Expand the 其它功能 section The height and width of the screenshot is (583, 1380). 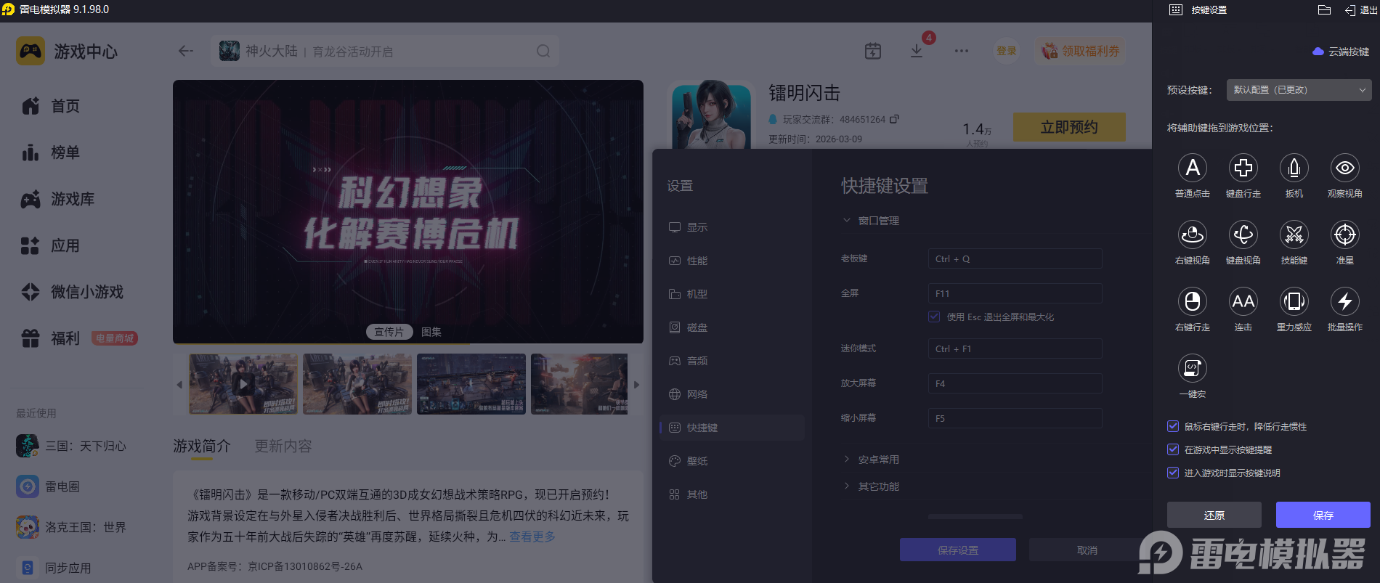click(x=871, y=486)
